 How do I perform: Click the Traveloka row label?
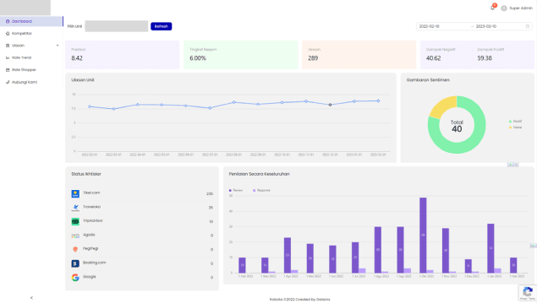(x=92, y=207)
